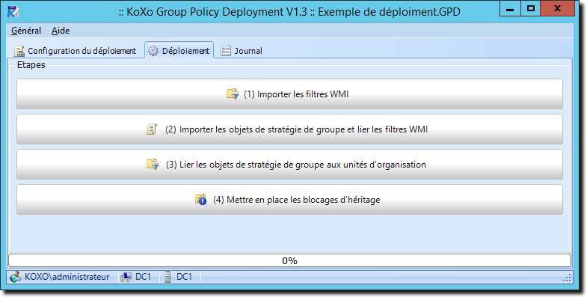Click the 0% progress bar
Viewport: 587px width, 297px height.
tap(289, 260)
